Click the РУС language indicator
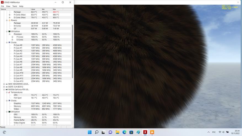 pyautogui.click(x=214, y=132)
